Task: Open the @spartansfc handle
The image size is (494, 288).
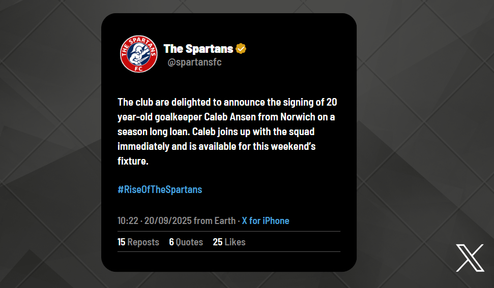Action: tap(194, 62)
